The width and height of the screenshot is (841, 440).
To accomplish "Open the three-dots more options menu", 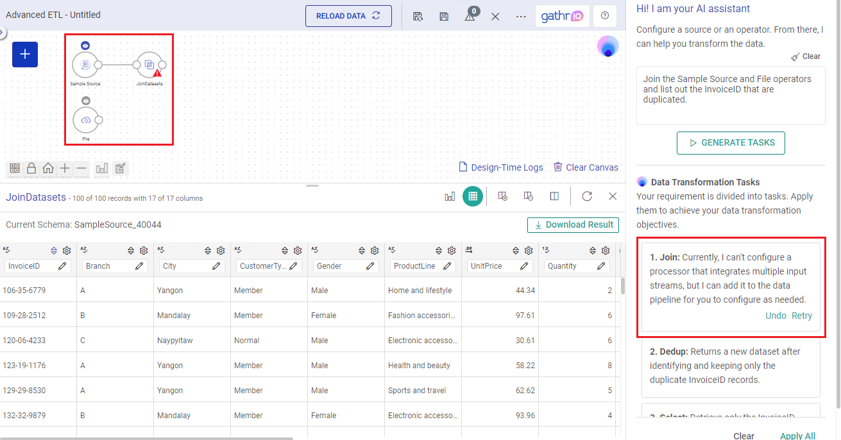I will [x=521, y=16].
